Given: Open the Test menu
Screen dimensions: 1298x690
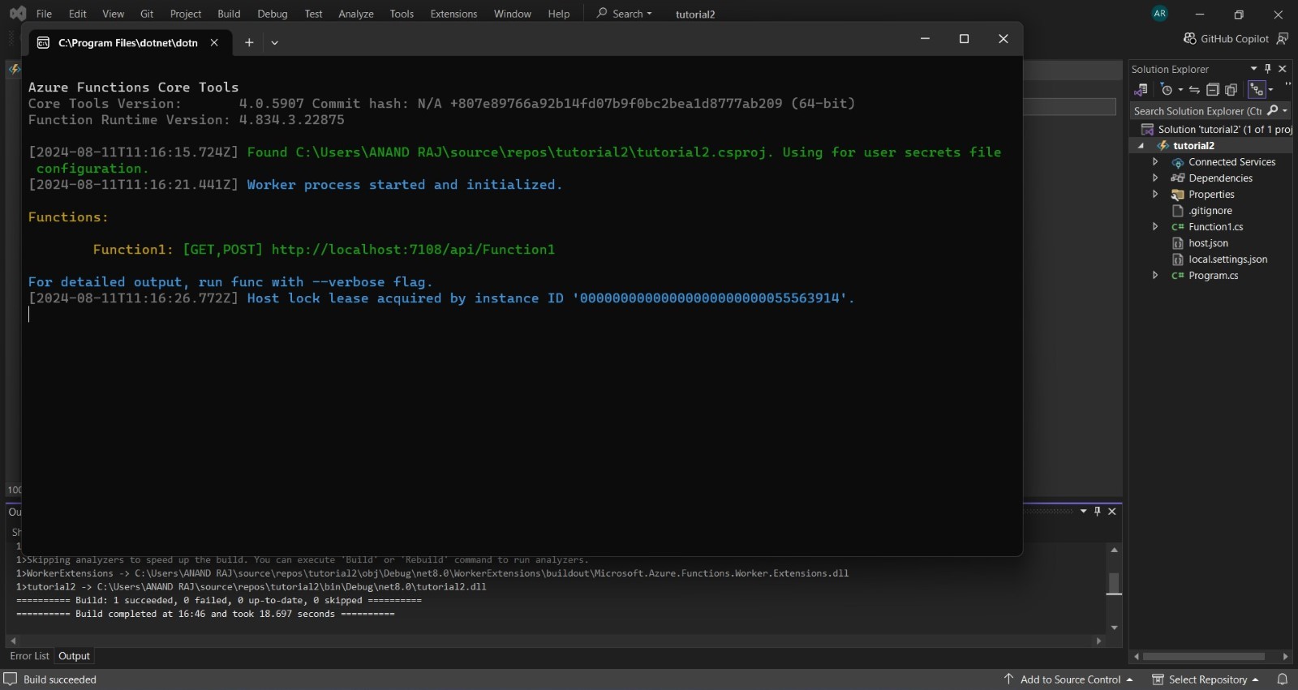Looking at the screenshot, I should pyautogui.click(x=313, y=14).
